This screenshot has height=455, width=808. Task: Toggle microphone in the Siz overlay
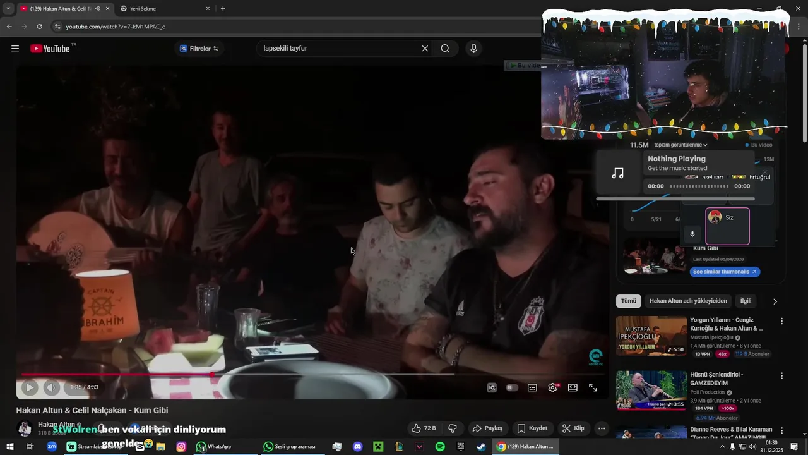(692, 234)
